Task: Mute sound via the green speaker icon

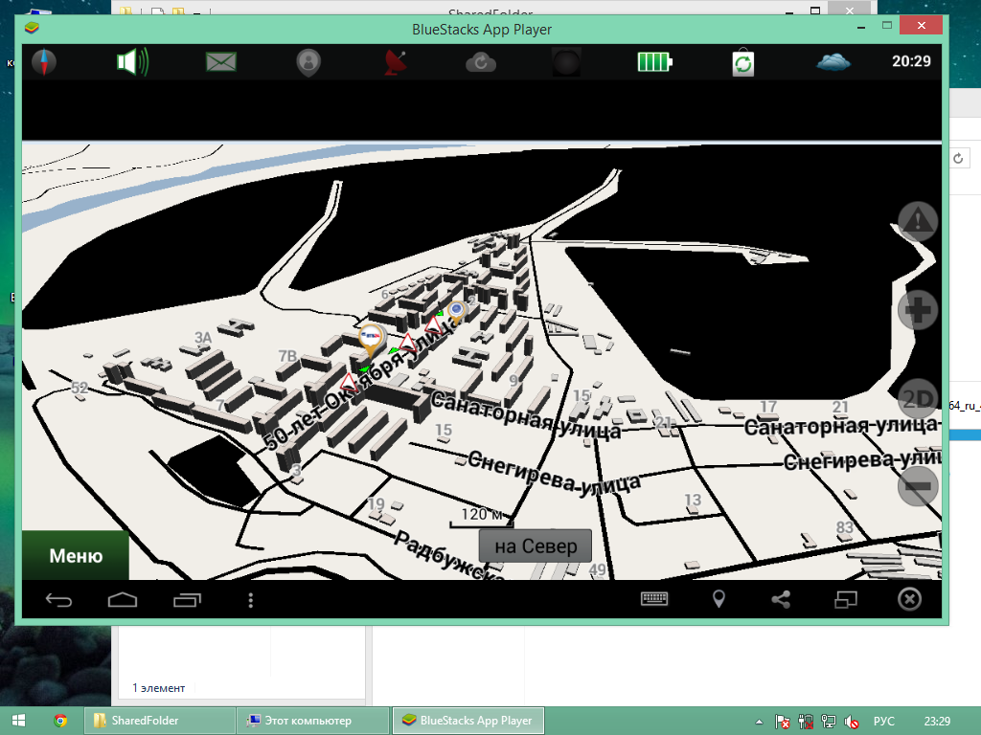Action: click(132, 62)
